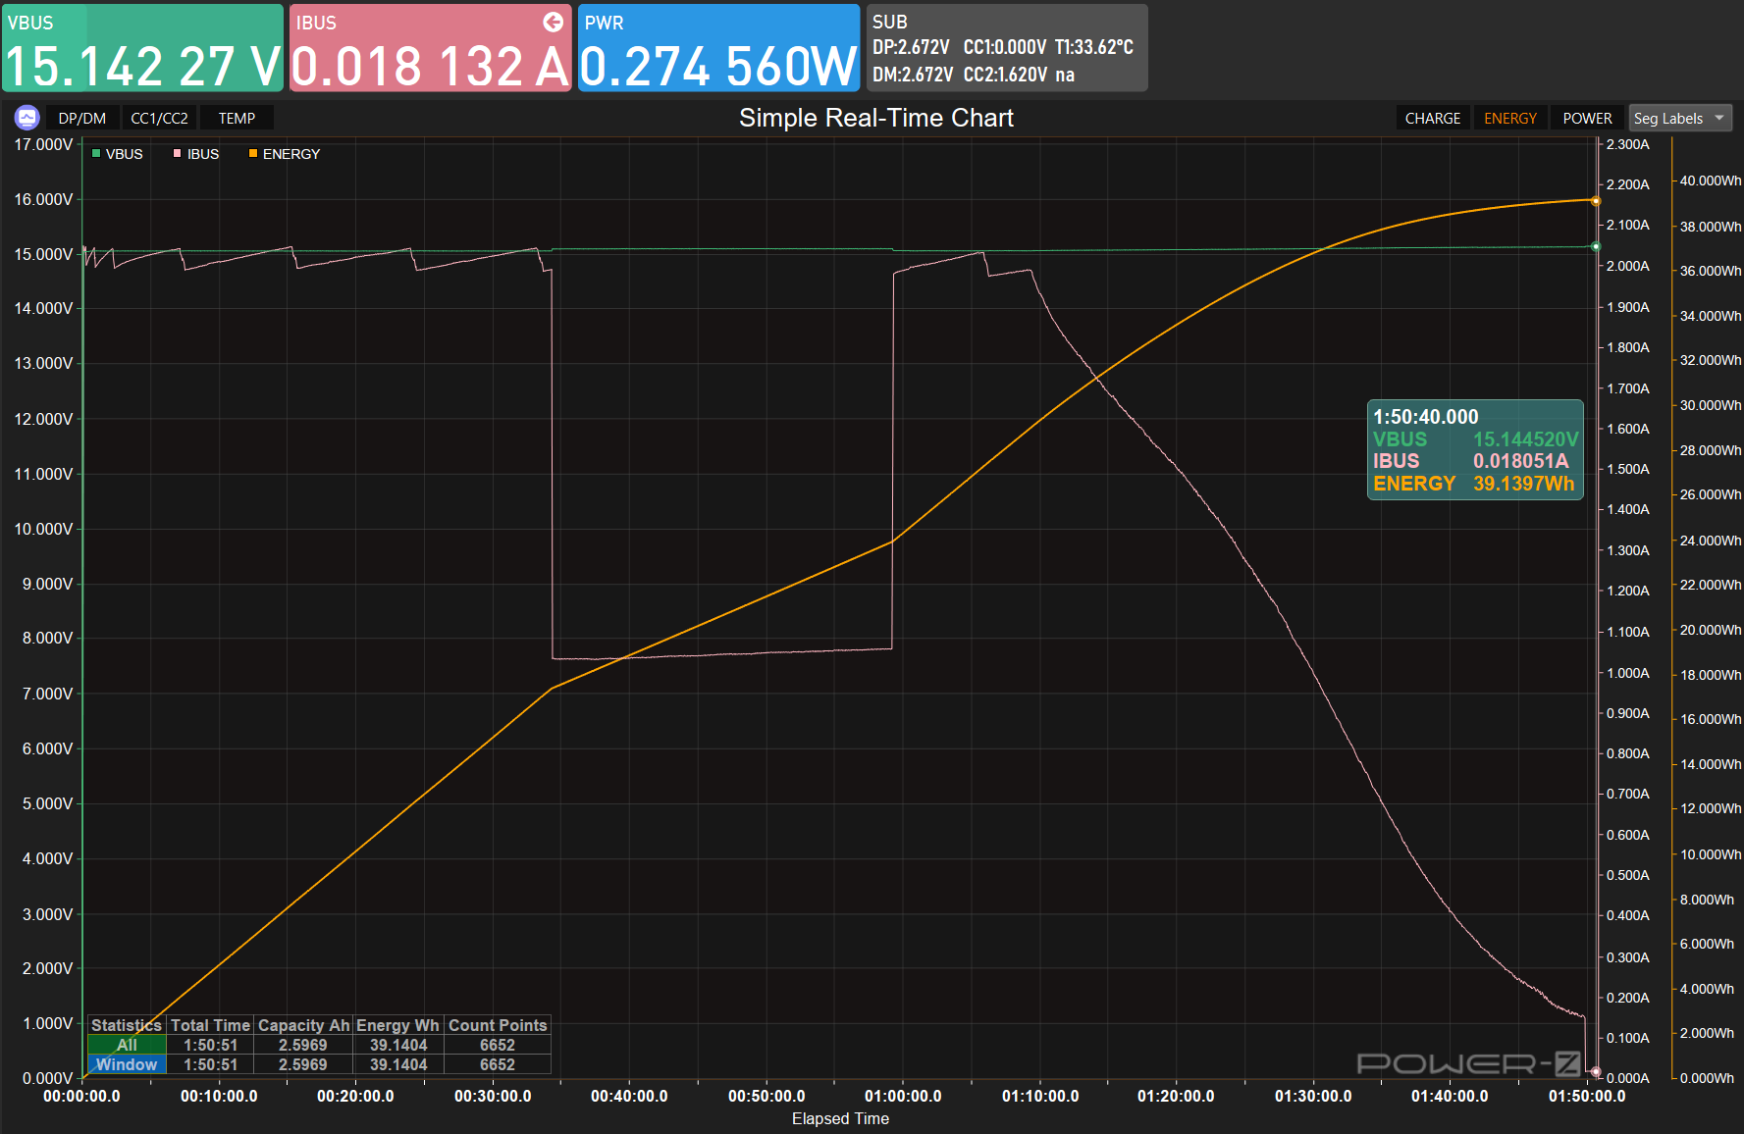Screen dimensions: 1744x1134
Task: Click the back arrow icon in IBUS panel
Action: coord(554,22)
